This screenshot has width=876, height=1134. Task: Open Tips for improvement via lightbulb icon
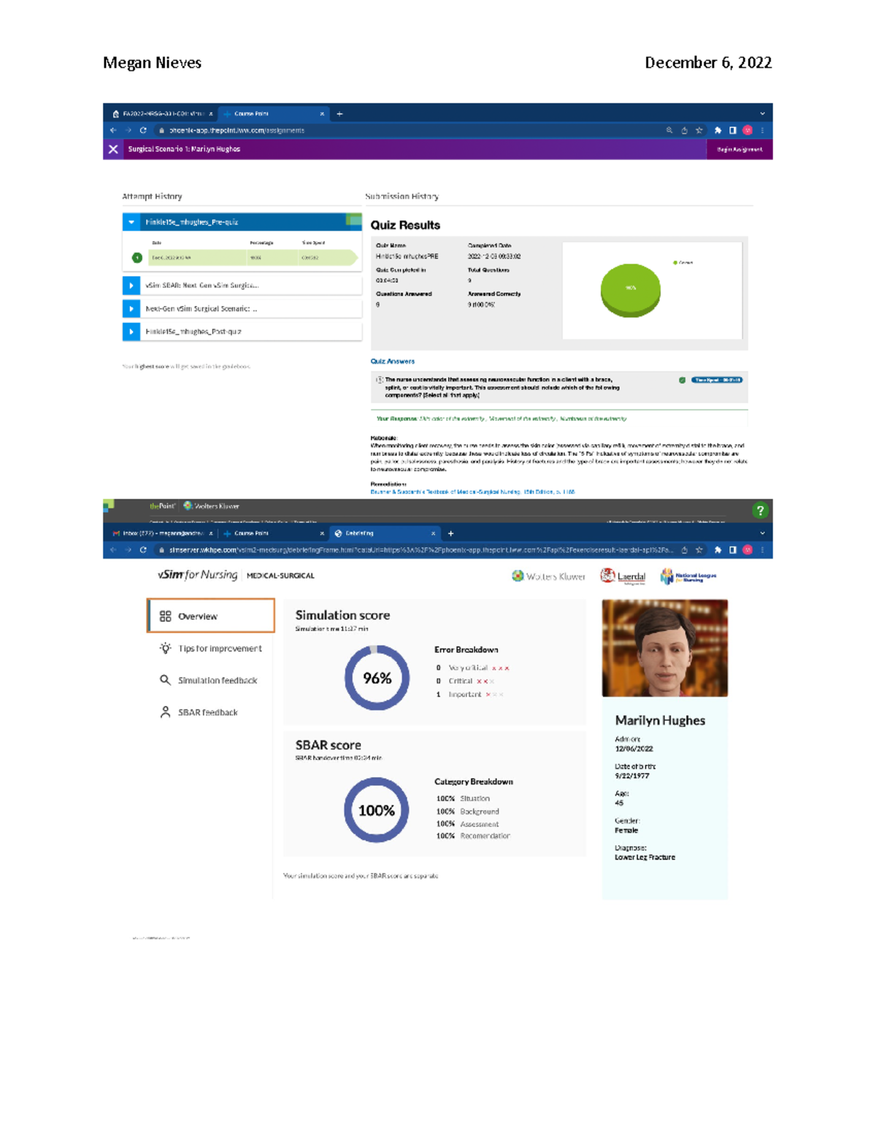tap(164, 648)
